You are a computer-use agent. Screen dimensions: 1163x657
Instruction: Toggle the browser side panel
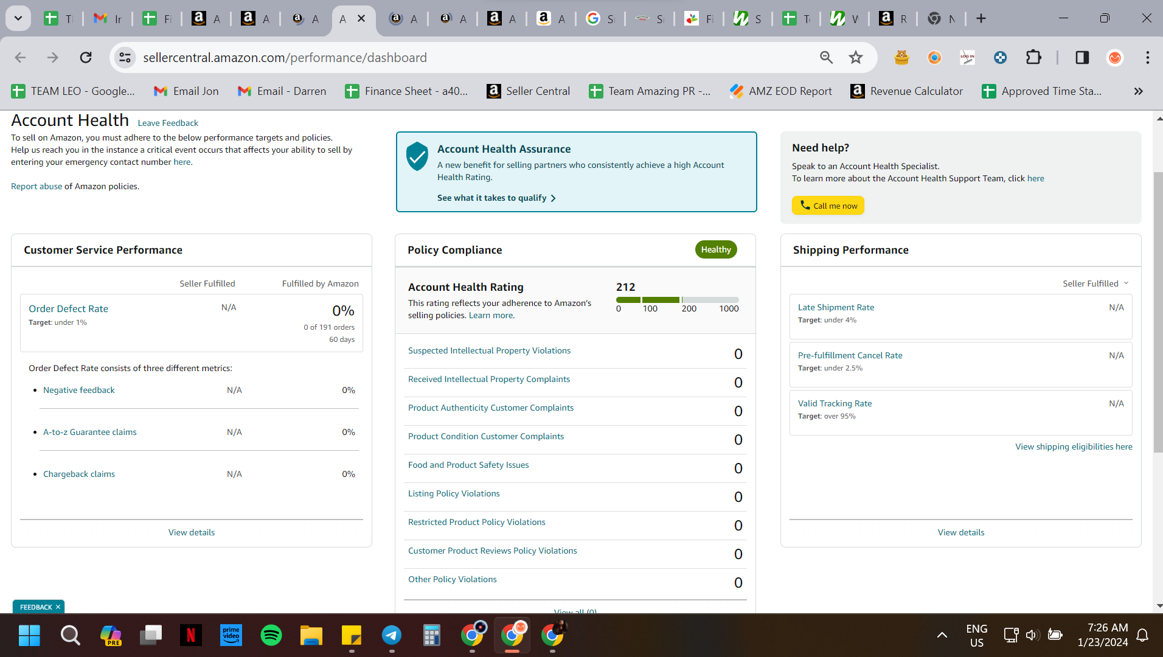click(x=1082, y=57)
